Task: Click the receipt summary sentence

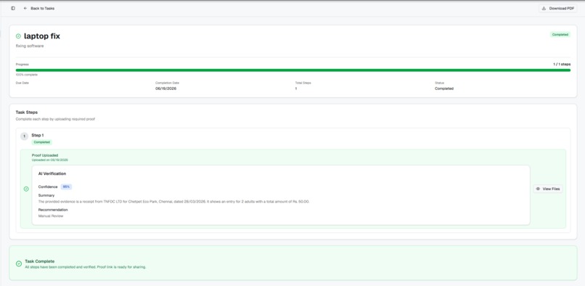Action: pyautogui.click(x=174, y=202)
